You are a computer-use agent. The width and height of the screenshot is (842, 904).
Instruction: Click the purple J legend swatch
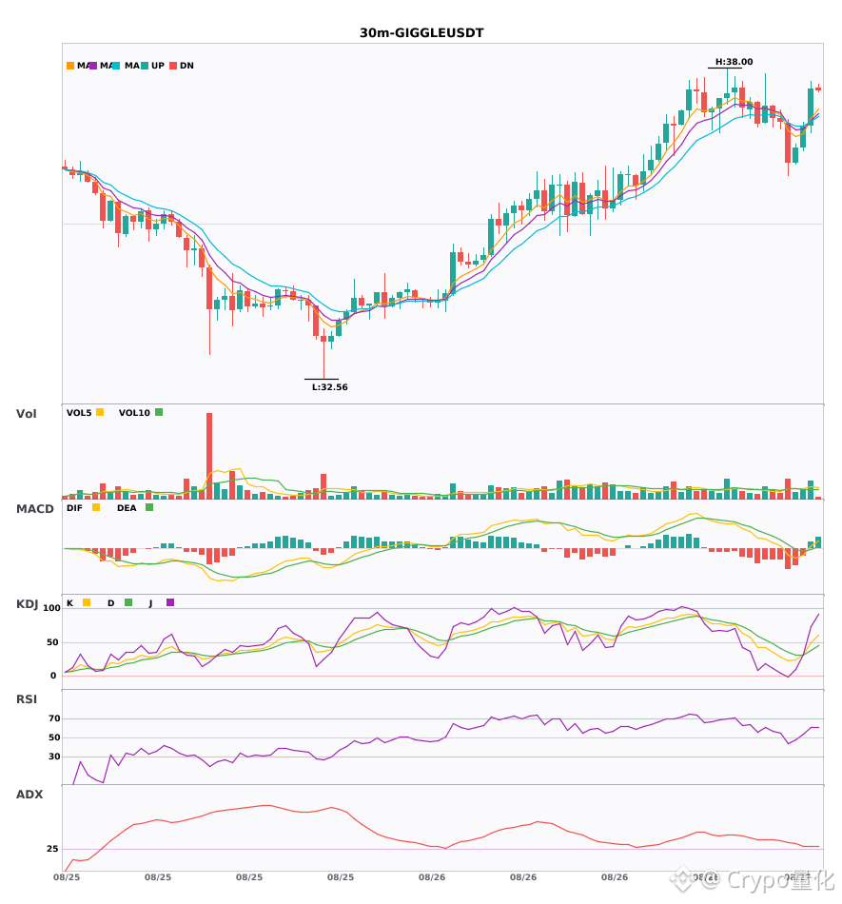tap(170, 602)
